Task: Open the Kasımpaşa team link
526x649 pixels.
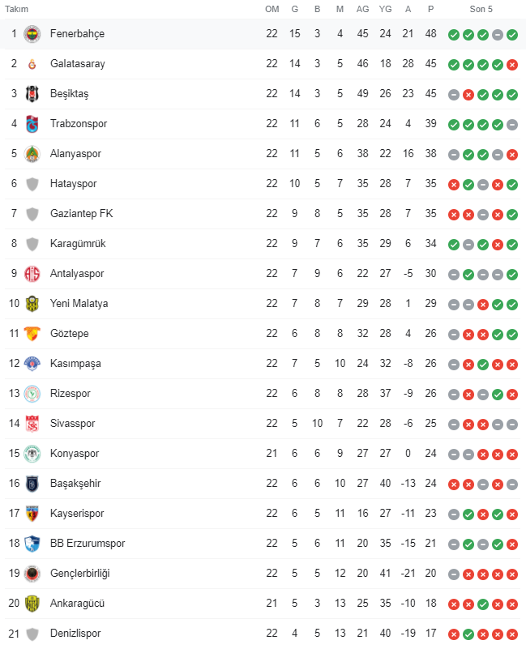Action: (75, 364)
